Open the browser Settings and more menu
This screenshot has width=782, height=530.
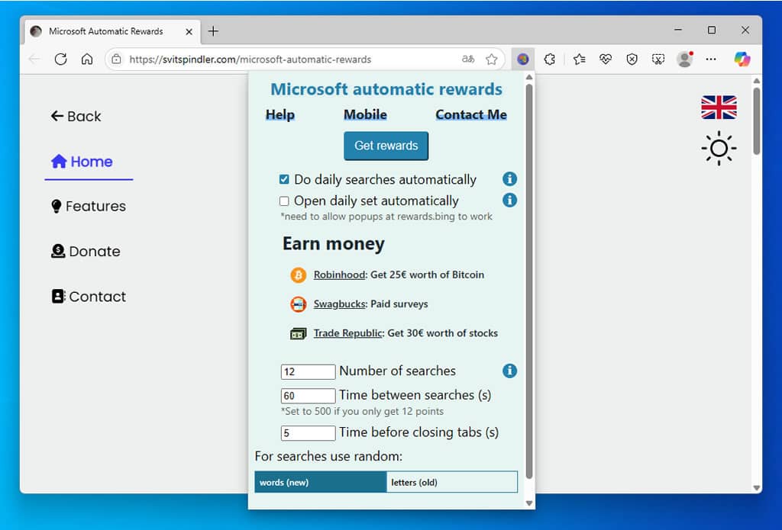pyautogui.click(x=711, y=59)
